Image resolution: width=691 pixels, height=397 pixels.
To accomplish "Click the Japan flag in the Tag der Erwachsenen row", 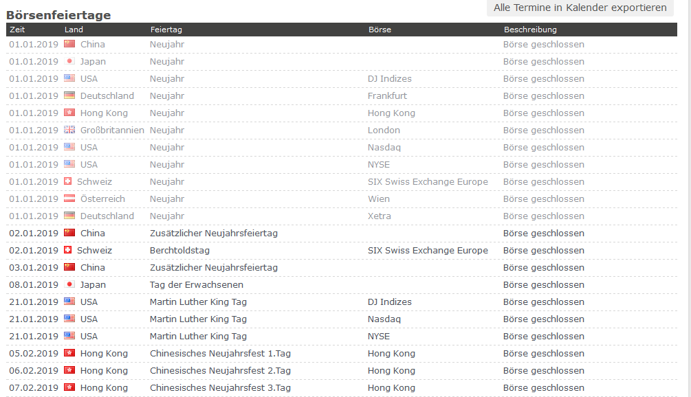I will pos(69,284).
